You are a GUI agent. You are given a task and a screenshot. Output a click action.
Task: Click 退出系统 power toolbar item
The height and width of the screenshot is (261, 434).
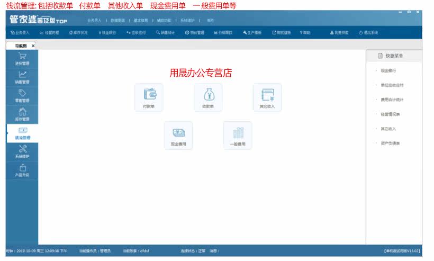368,33
